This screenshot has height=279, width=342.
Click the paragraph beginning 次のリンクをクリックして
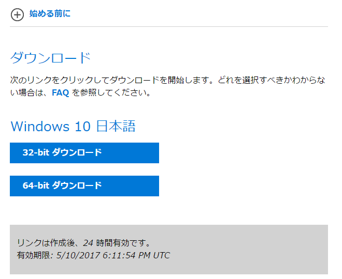168,86
